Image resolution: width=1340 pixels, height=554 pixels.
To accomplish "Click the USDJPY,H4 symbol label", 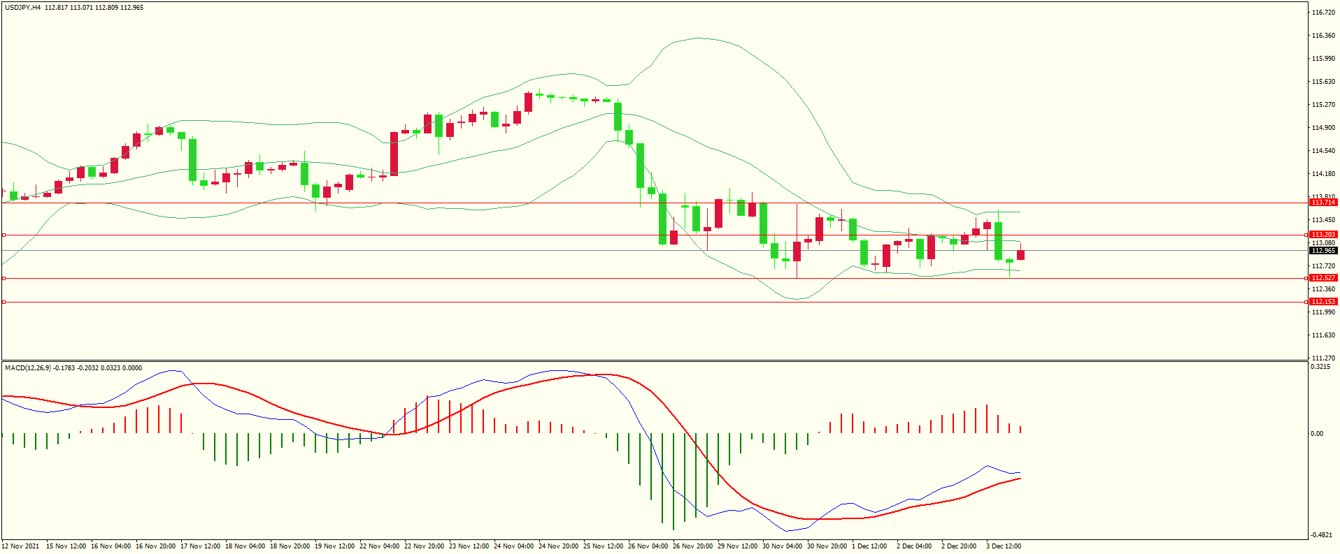I will 23,8.
